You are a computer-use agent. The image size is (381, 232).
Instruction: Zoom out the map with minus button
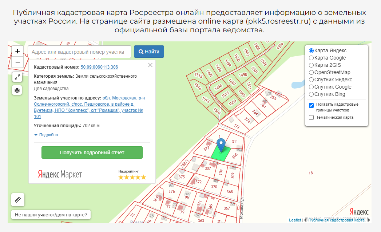pyautogui.click(x=17, y=62)
